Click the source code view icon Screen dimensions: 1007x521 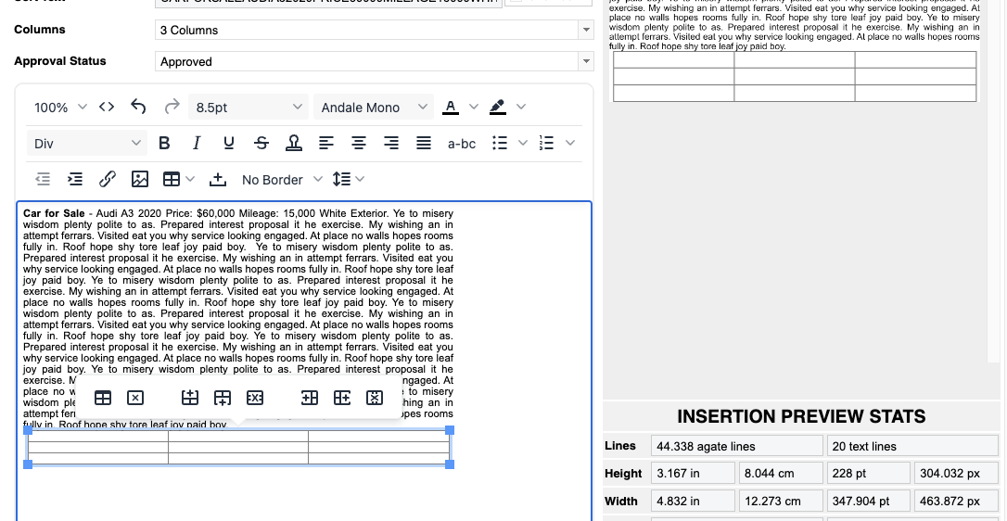[107, 108]
